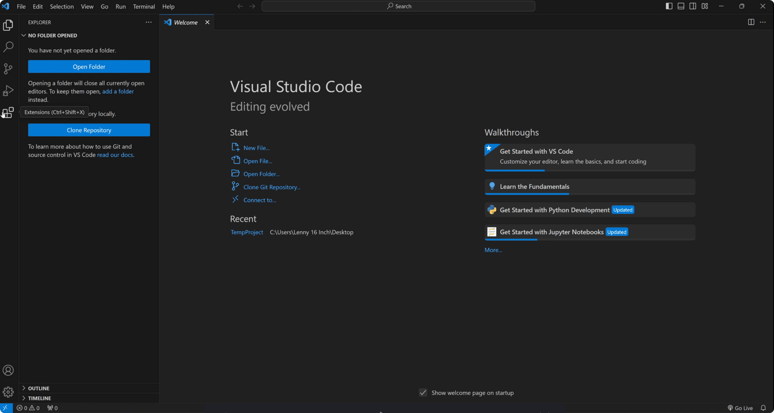Open the View menu
The height and width of the screenshot is (413, 774).
pyautogui.click(x=87, y=6)
